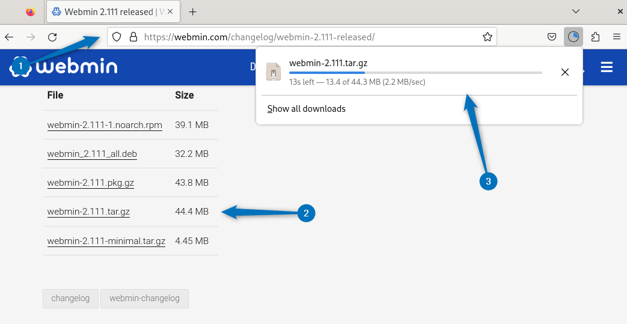
Task: Expand the list all tabs chevron
Action: tap(576, 11)
